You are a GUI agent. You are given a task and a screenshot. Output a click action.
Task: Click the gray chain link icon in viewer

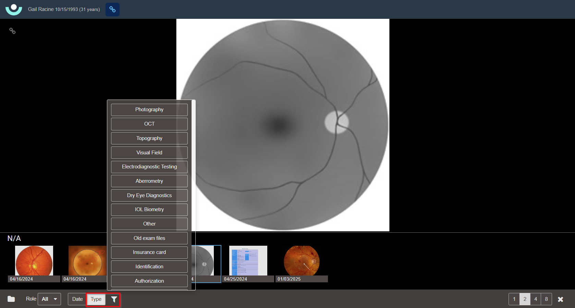[12, 31]
